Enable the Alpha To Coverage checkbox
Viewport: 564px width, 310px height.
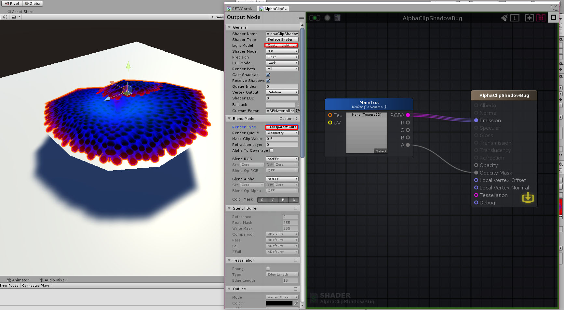(271, 150)
